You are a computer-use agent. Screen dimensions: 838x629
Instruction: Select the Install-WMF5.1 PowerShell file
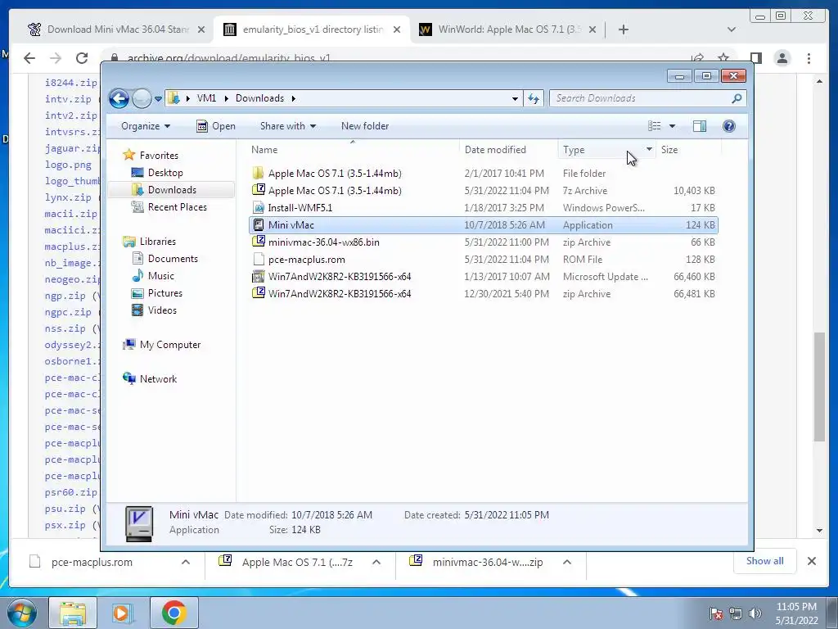click(483, 207)
